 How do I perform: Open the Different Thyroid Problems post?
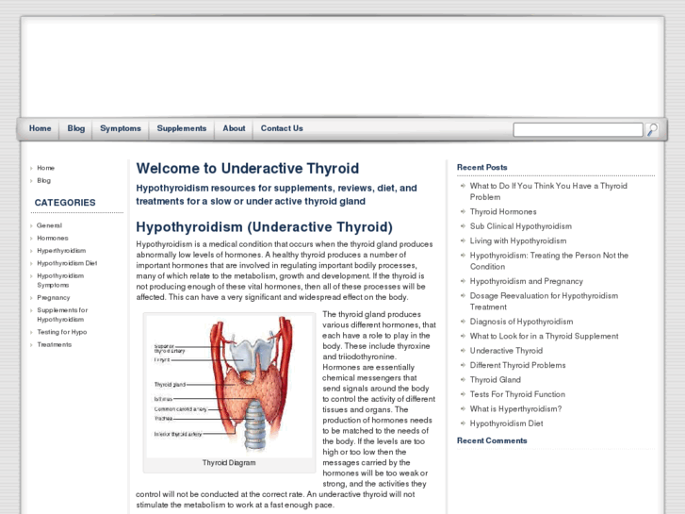[517, 365]
